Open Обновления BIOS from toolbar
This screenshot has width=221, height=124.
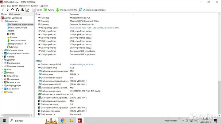click(66, 10)
